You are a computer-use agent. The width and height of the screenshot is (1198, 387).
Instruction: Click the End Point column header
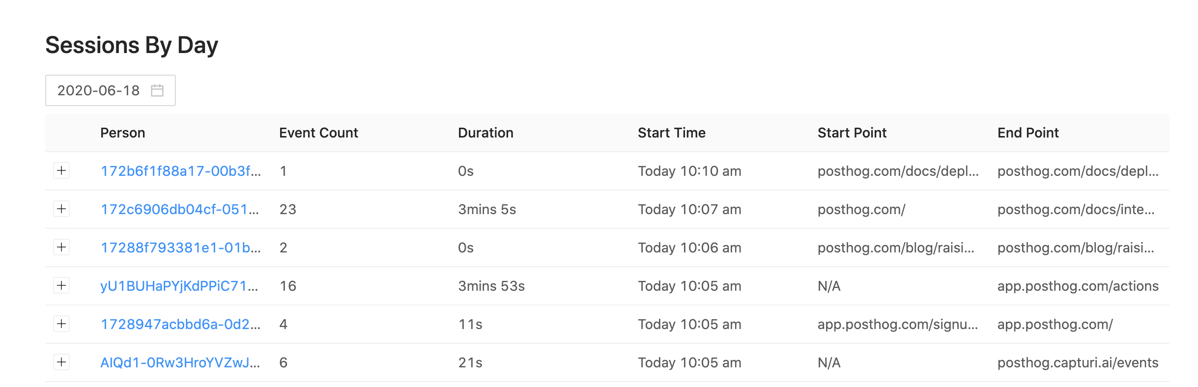click(1029, 133)
